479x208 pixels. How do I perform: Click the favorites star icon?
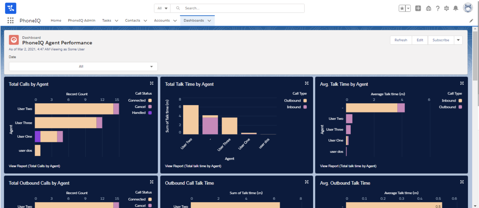(402, 8)
